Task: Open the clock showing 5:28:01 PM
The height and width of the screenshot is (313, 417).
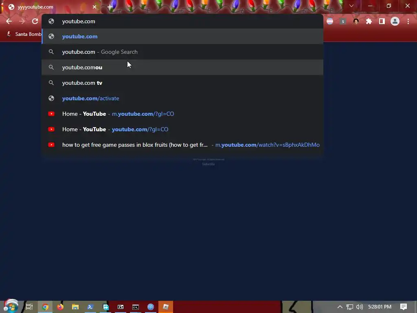Action: pos(380,307)
